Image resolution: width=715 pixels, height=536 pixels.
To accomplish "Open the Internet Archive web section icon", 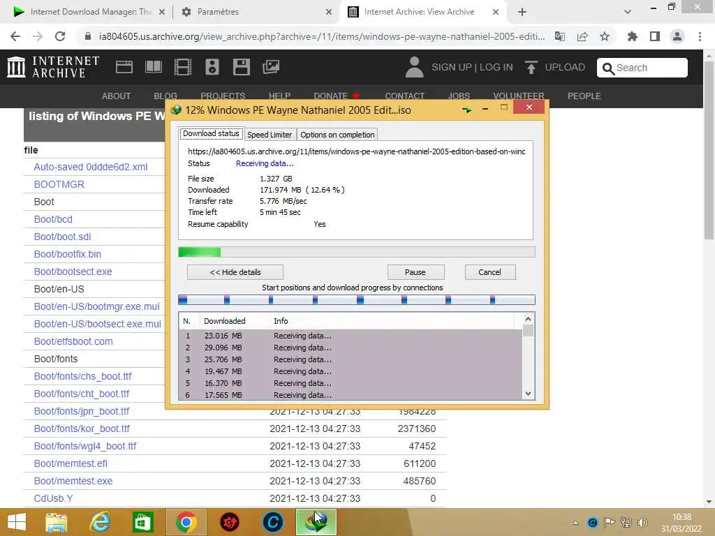I will pyautogui.click(x=124, y=67).
